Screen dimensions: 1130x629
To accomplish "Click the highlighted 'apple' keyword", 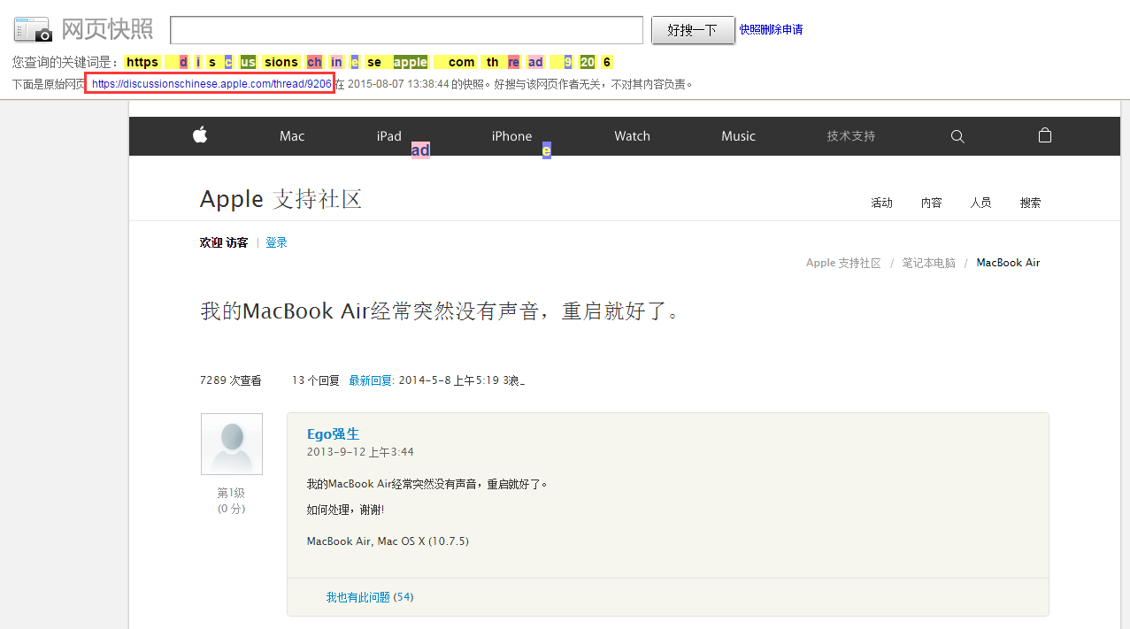I will [411, 62].
